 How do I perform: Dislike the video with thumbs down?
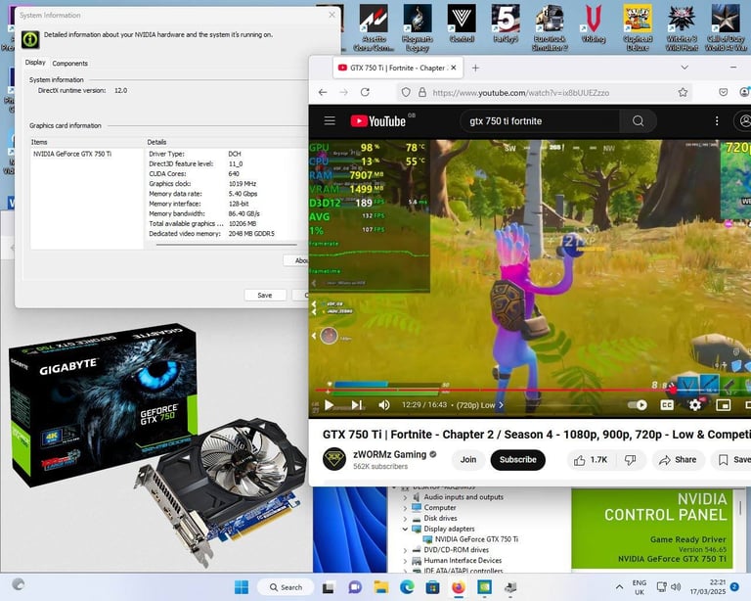click(631, 460)
